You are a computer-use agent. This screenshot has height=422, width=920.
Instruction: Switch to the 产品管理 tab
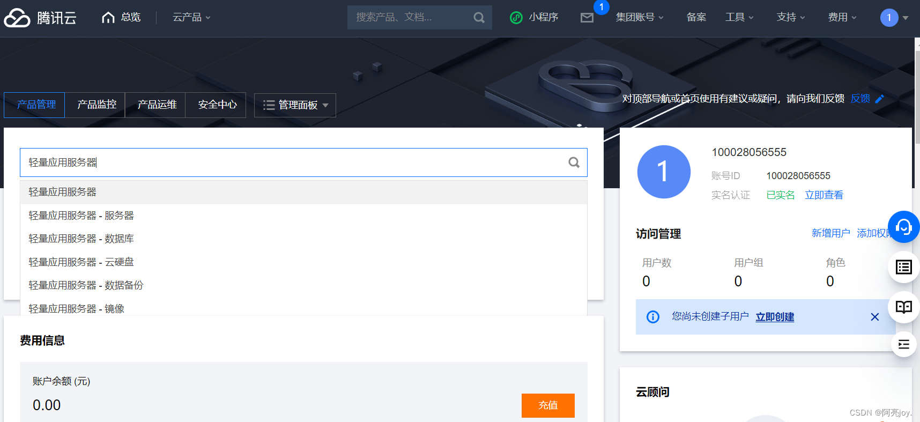[x=34, y=105]
